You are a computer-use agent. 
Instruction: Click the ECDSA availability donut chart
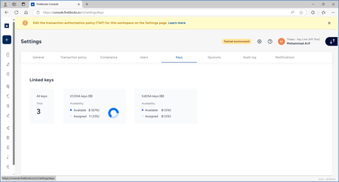click(114, 113)
